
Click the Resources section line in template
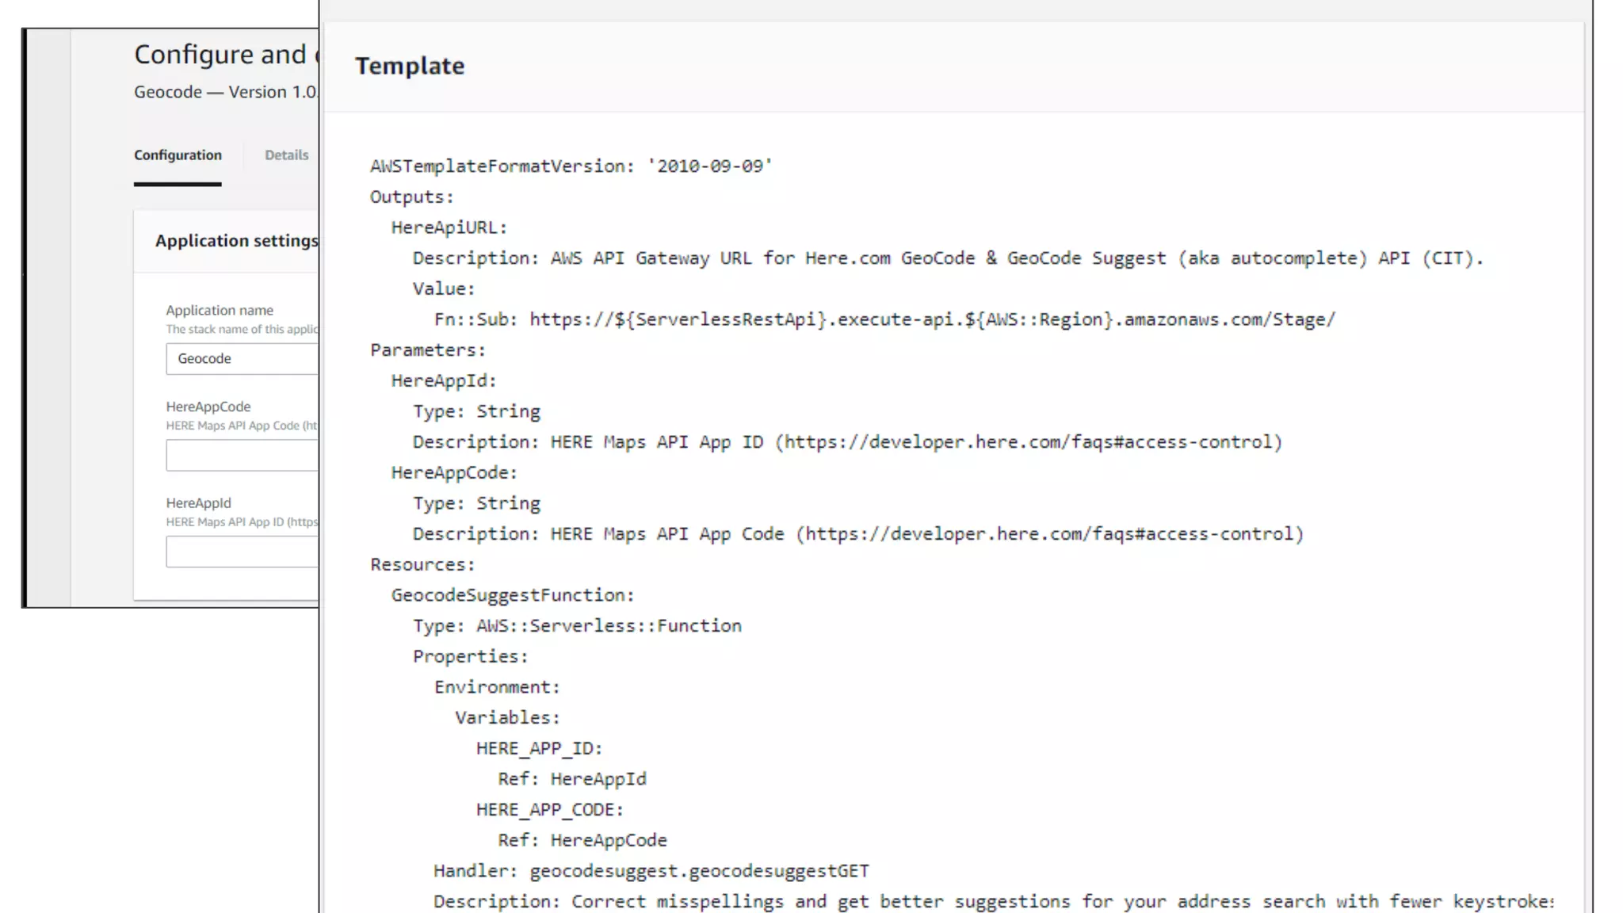coord(422,565)
